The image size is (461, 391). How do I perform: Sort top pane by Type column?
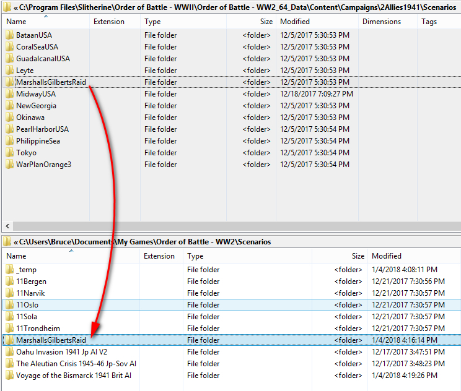[x=183, y=22]
